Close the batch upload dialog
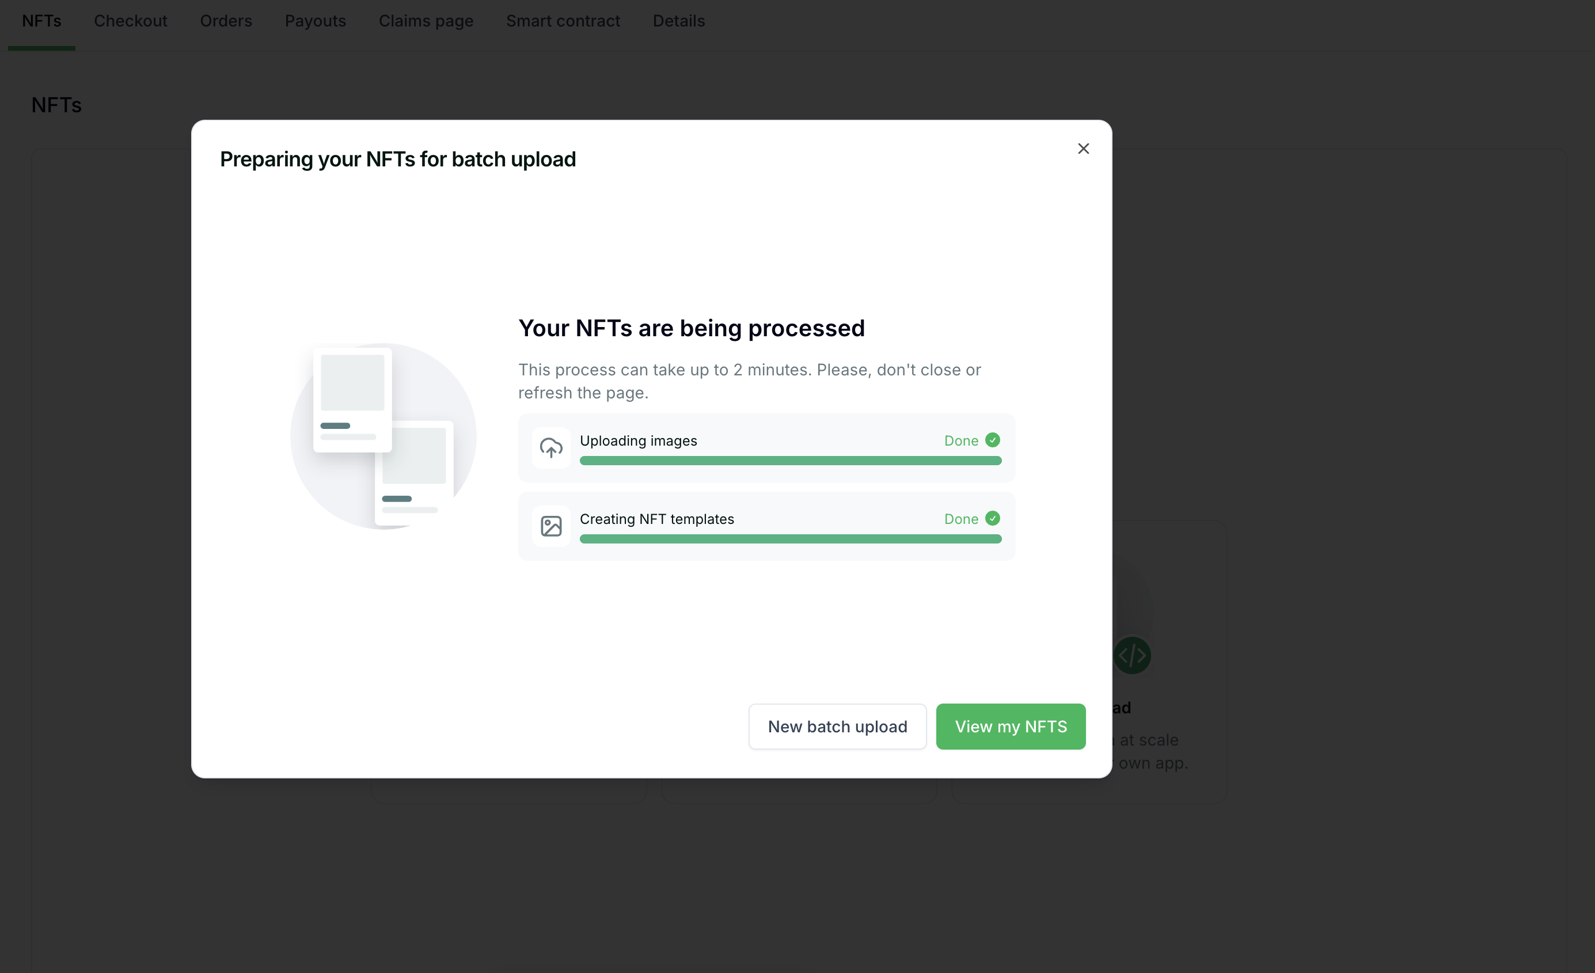The height and width of the screenshot is (973, 1595). click(x=1083, y=149)
